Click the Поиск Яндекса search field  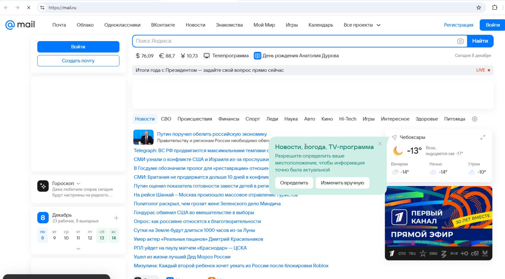293,41
